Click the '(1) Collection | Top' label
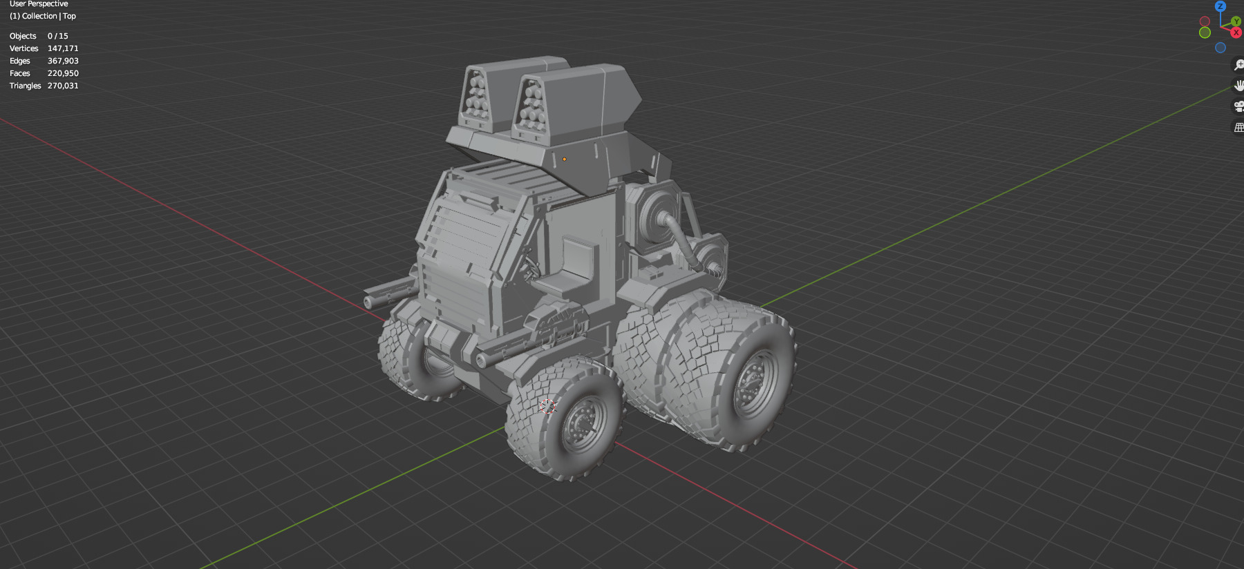This screenshot has height=569, width=1244. pyautogui.click(x=43, y=16)
